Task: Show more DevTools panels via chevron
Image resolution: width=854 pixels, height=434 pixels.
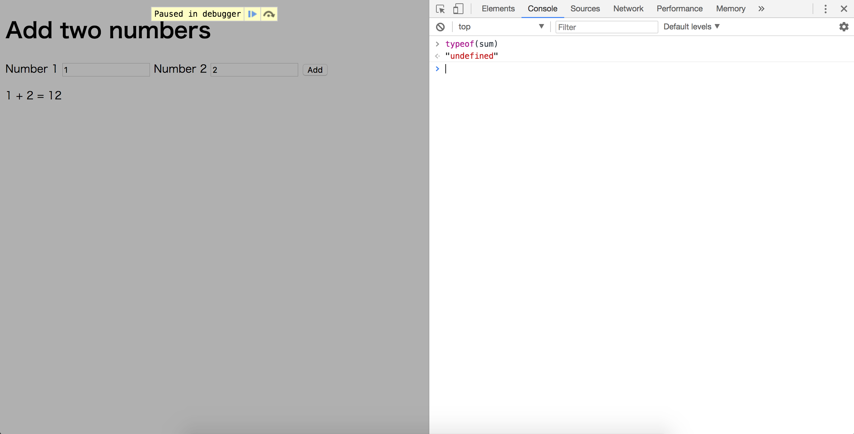Action: 761,9
